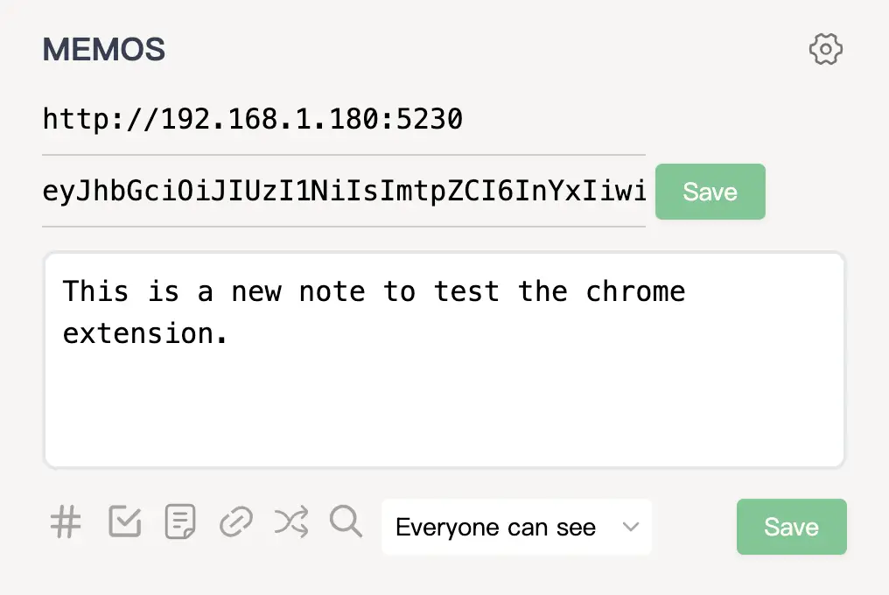This screenshot has height=595, width=889.
Task: Save the memo with the bottom-right Save button
Action: click(x=791, y=527)
